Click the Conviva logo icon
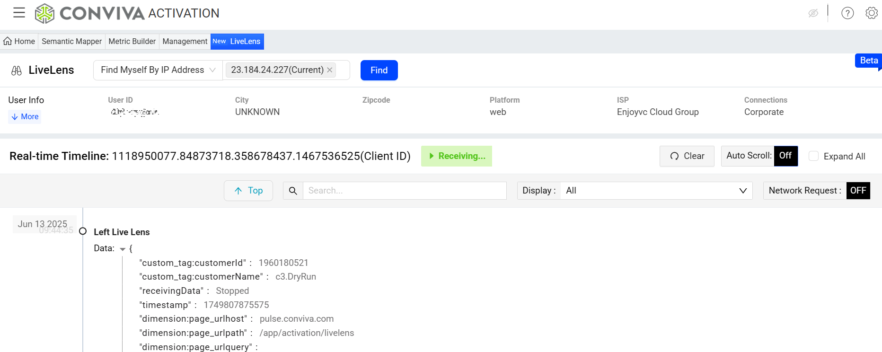This screenshot has width=882, height=352. pos(45,13)
